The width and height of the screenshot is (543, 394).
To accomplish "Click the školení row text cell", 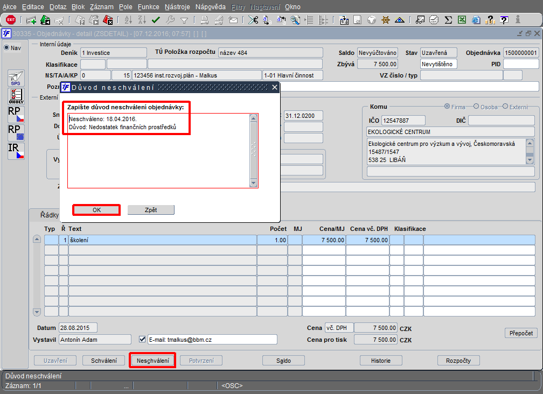I will click(x=163, y=240).
